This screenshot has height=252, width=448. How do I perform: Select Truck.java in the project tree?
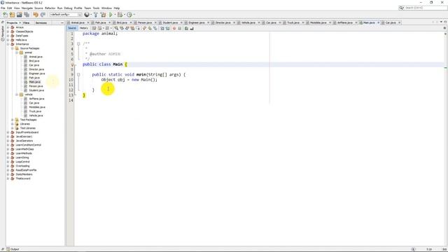coord(35,111)
